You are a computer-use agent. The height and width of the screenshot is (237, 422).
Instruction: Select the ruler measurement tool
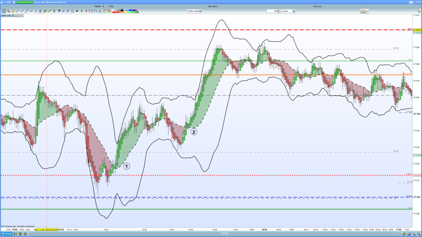click(17, 11)
